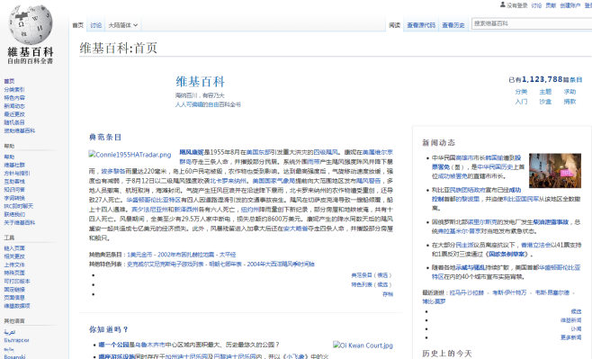Open 特色内容 in the sidebar
This screenshot has width=592, height=359.
click(x=14, y=98)
